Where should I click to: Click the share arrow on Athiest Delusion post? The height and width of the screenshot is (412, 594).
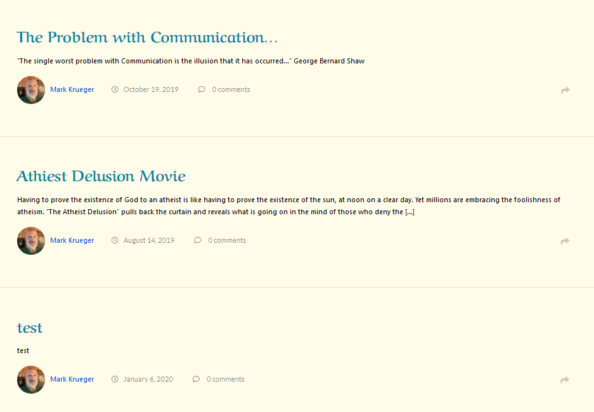565,241
